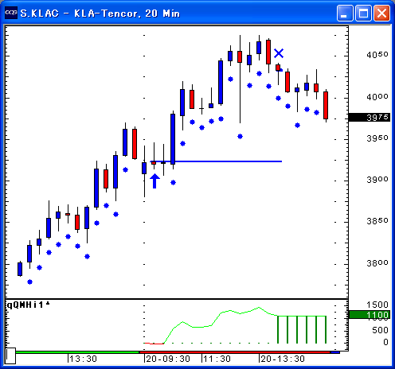Click the CQG icon in the title bar
The image size is (395, 369).
tap(11, 13)
